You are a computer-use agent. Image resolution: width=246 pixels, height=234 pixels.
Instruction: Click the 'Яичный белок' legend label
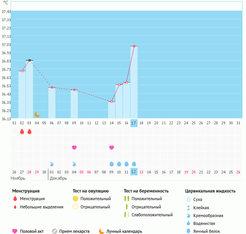pyautogui.click(x=207, y=231)
